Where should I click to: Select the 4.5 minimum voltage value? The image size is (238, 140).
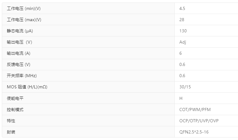tap(182, 8)
